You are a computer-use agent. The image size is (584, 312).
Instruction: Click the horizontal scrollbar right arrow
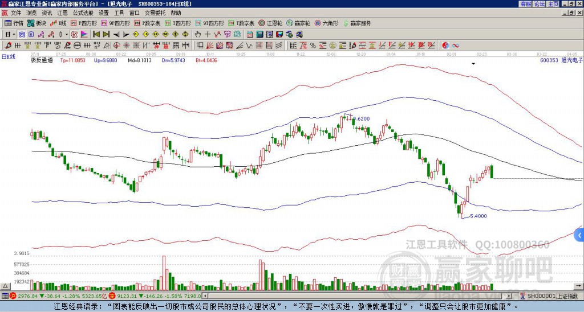click(x=509, y=296)
